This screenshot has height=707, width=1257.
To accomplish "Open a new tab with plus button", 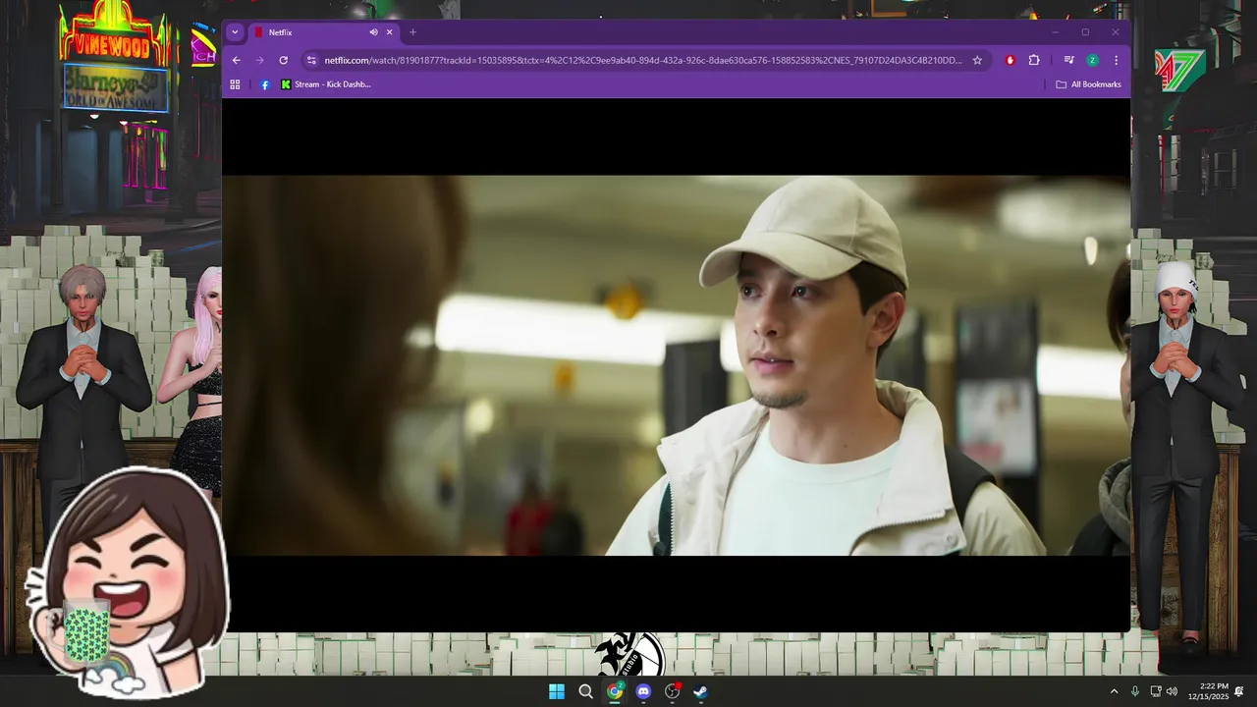I will tap(412, 32).
